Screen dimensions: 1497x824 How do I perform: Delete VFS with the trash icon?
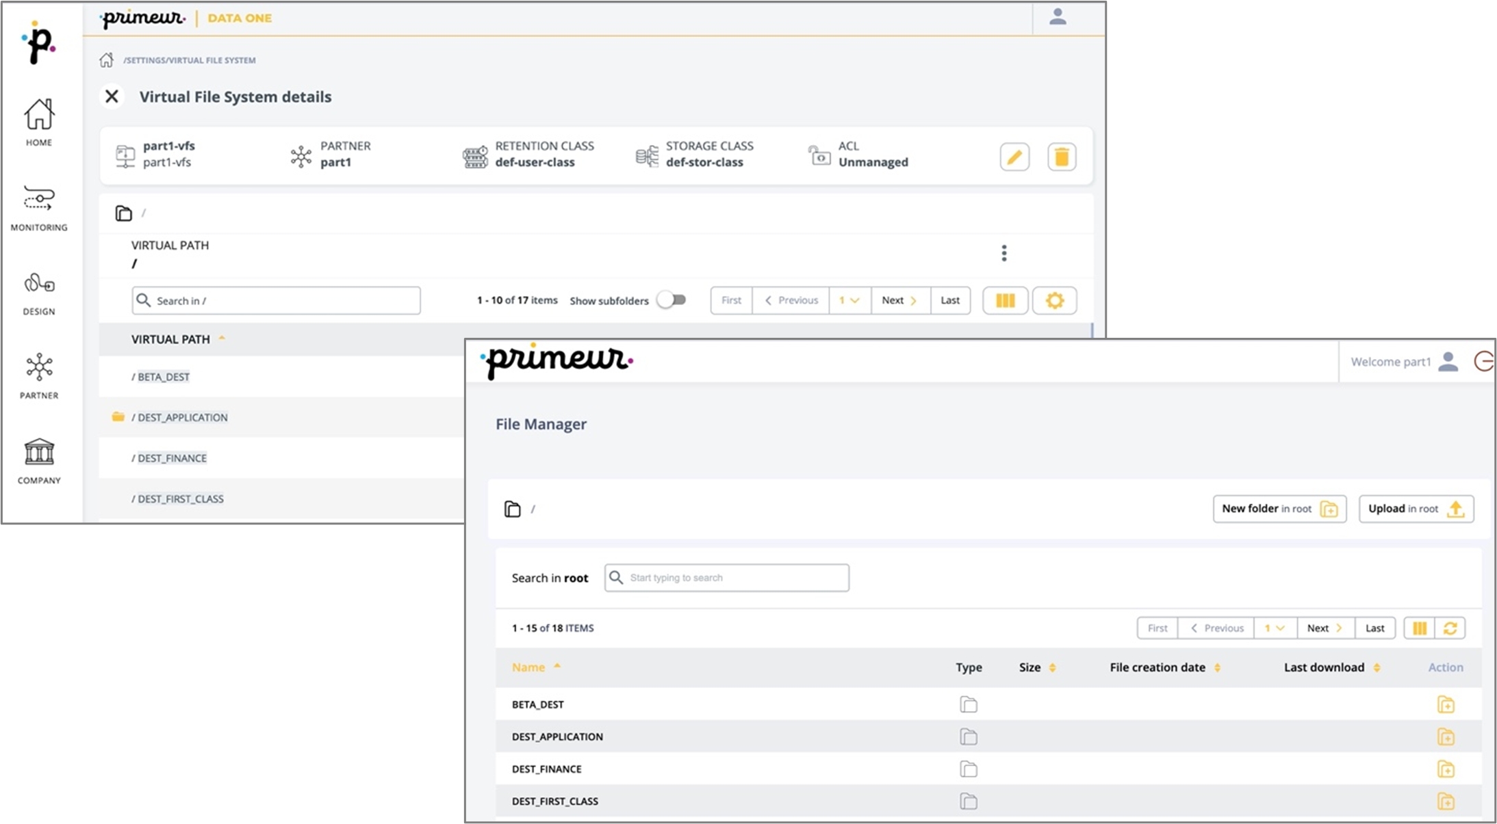coord(1061,157)
